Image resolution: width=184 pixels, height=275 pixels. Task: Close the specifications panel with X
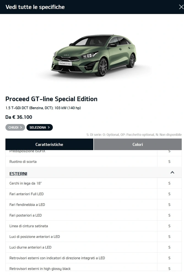pos(181,7)
